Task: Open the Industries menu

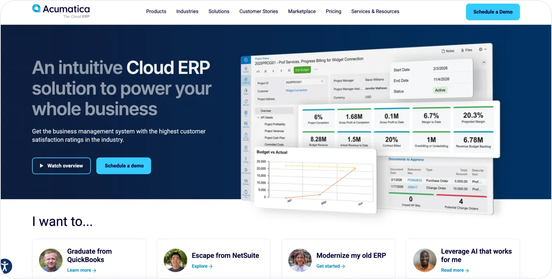Action: point(187,11)
